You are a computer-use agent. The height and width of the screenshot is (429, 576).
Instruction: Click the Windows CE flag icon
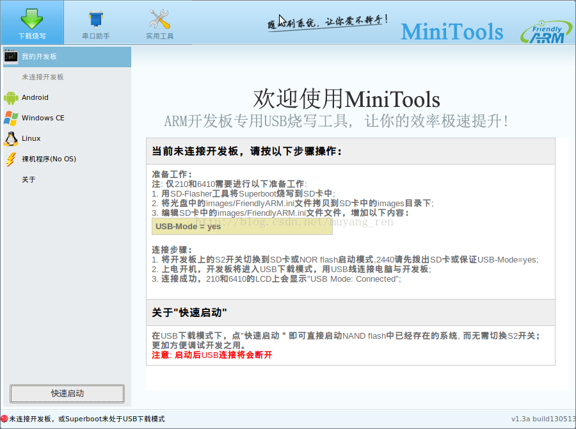tap(11, 118)
